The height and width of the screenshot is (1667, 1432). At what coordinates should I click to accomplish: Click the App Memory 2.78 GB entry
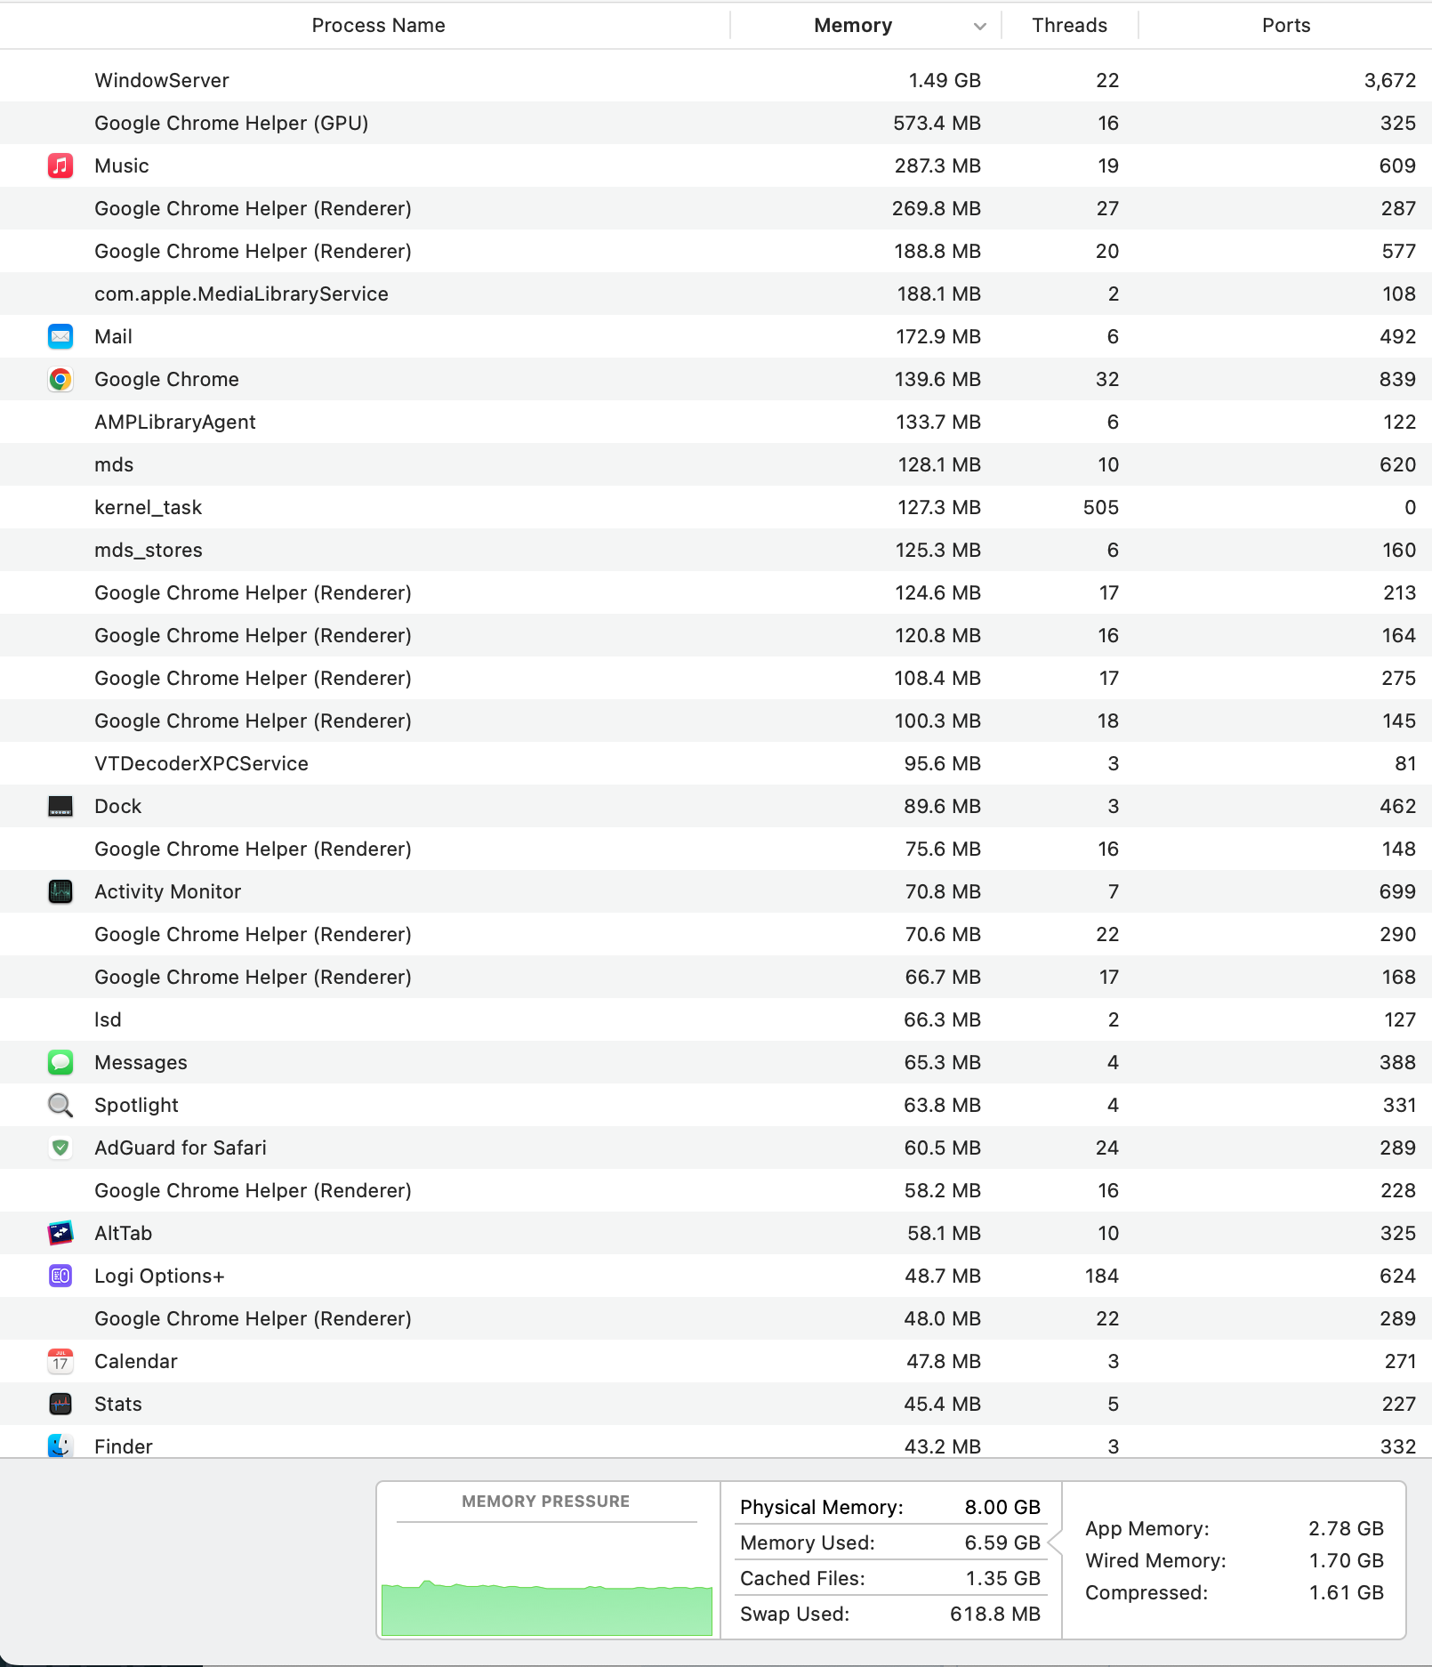[x=1235, y=1528]
